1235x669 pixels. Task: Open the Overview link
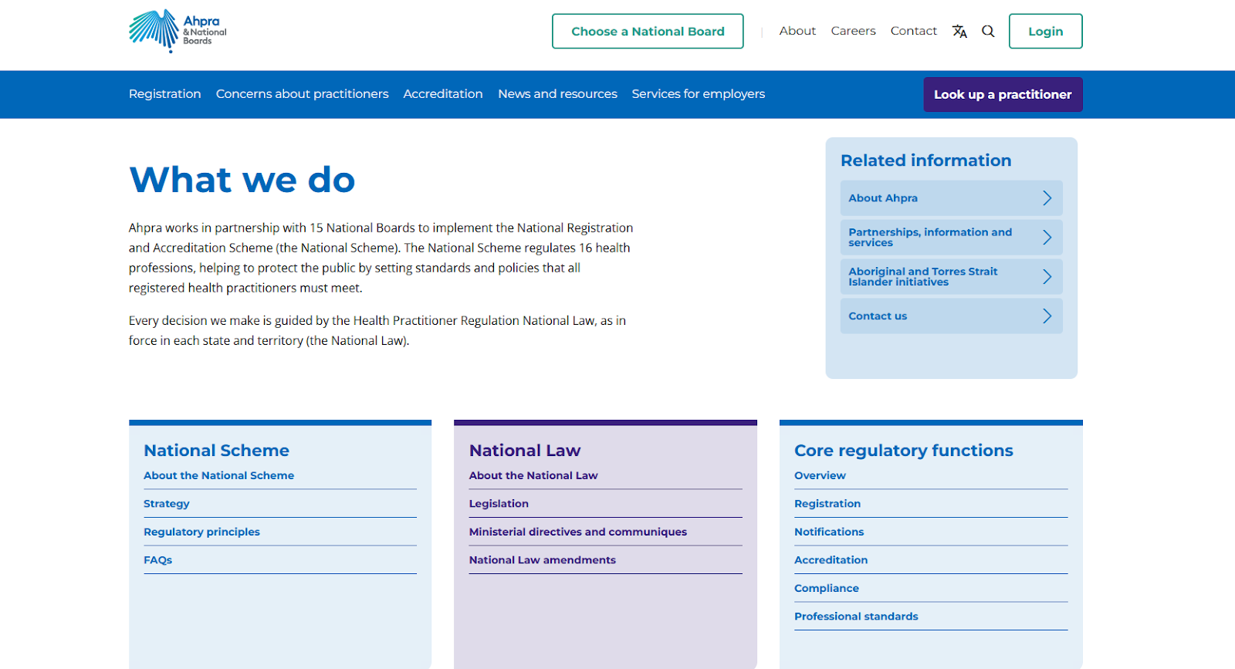820,476
